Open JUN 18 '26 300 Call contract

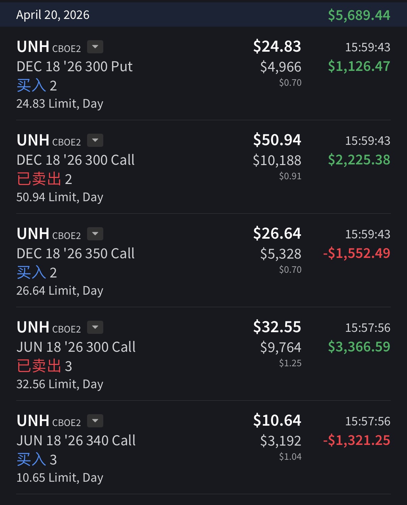pyautogui.click(x=76, y=347)
